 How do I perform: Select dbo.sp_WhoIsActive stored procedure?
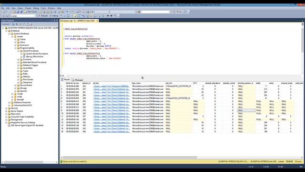35,56
